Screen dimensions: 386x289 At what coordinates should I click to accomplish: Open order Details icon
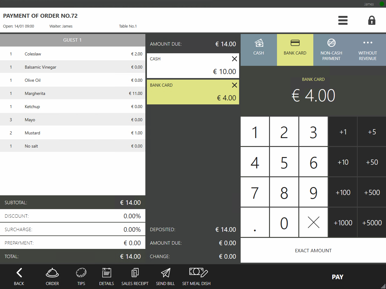click(107, 277)
